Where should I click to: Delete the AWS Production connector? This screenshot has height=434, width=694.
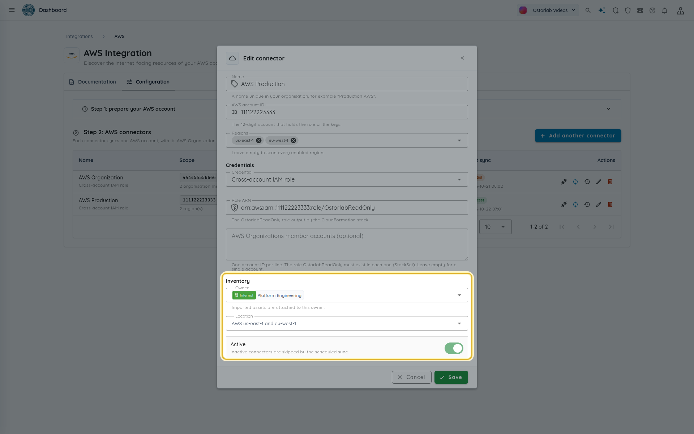[x=610, y=204]
